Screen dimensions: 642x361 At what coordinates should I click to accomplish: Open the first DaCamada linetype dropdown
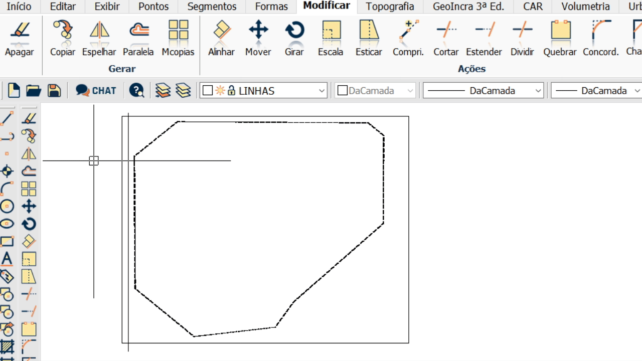pos(538,91)
